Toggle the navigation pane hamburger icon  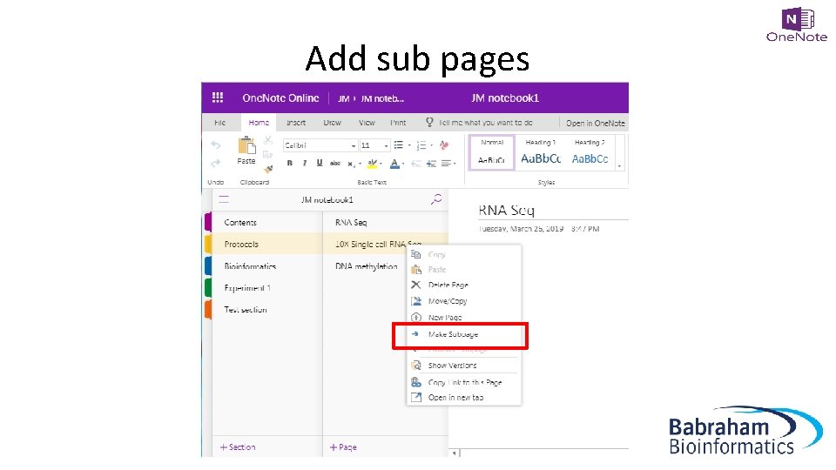click(x=224, y=200)
